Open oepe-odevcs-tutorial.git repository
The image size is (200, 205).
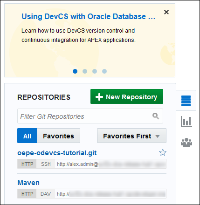pyautogui.click(x=57, y=153)
